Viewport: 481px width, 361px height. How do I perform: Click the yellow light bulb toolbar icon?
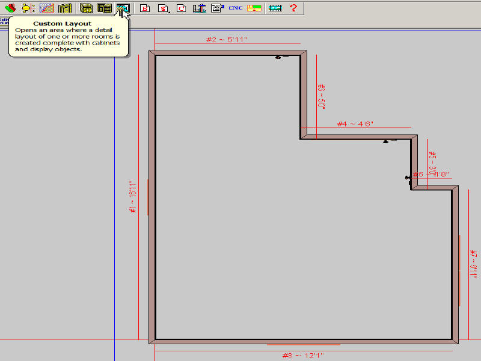click(28, 8)
